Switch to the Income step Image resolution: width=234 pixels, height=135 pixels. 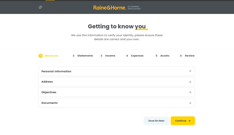[x=110, y=56]
